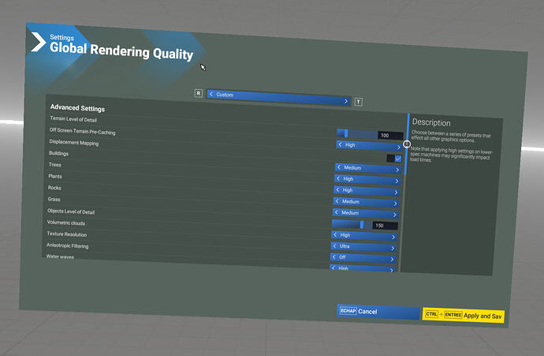Click the Global Rendering Quality title
This screenshot has height=356, width=544.
coord(121,51)
